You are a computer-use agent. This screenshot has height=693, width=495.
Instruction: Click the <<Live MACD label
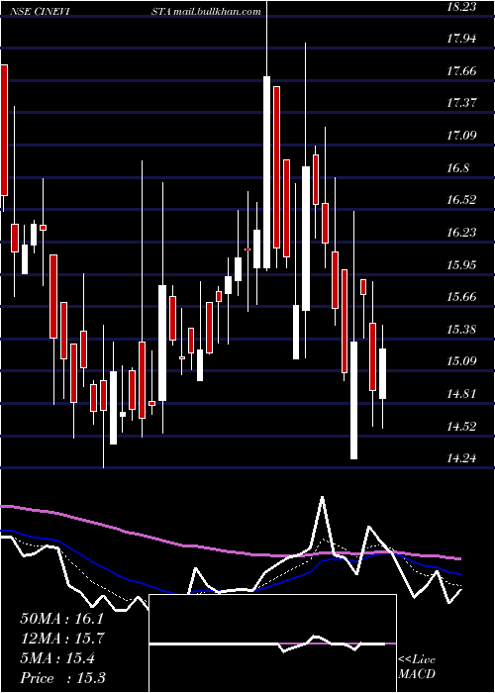coord(417,666)
